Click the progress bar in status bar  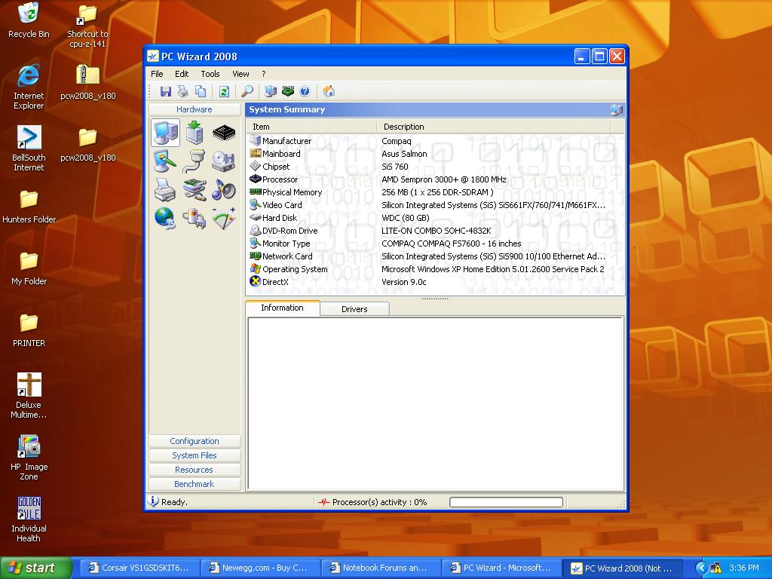click(506, 501)
